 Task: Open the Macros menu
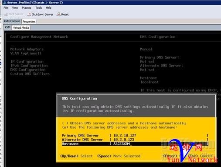coord(27,8)
